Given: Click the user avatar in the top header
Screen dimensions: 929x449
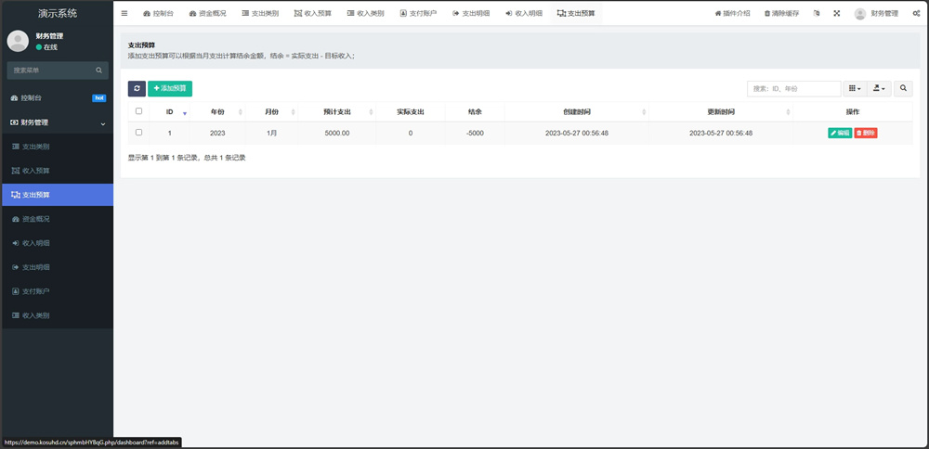Looking at the screenshot, I should pos(860,14).
